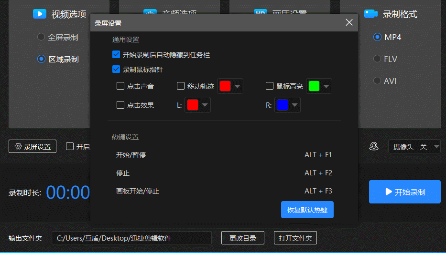Click the audio options icon
446x253 pixels.
150,13
